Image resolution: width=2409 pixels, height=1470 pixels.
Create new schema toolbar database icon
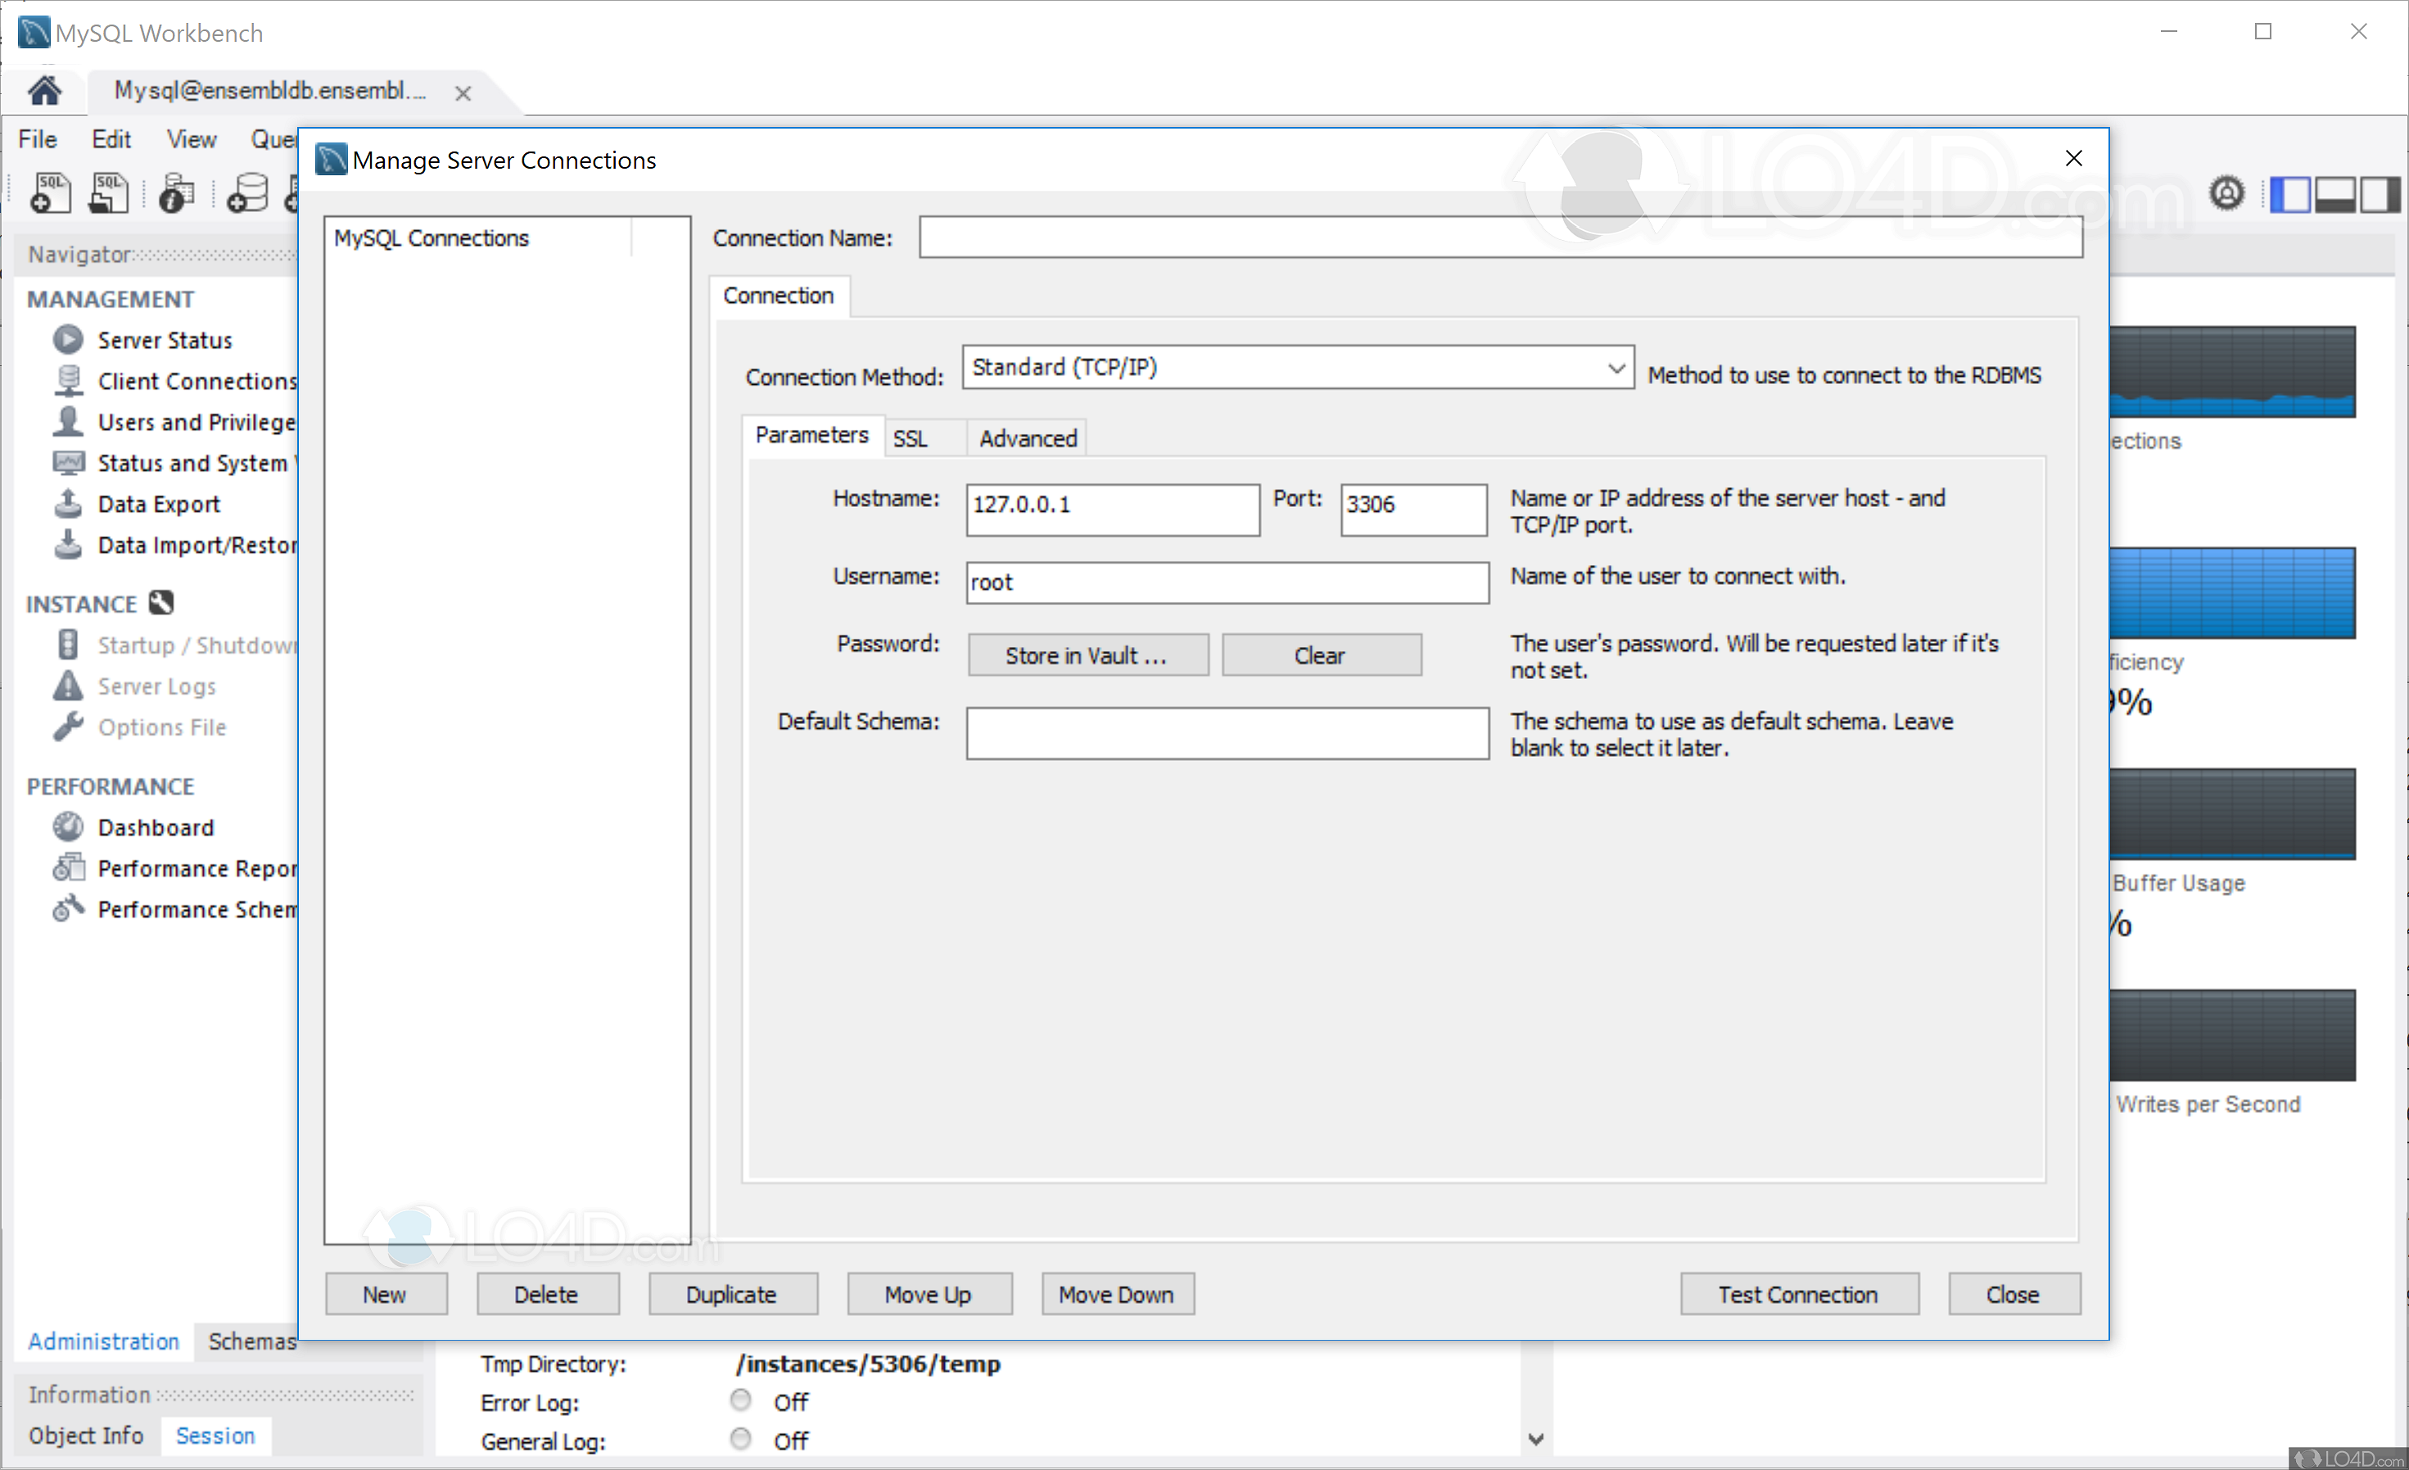(247, 192)
